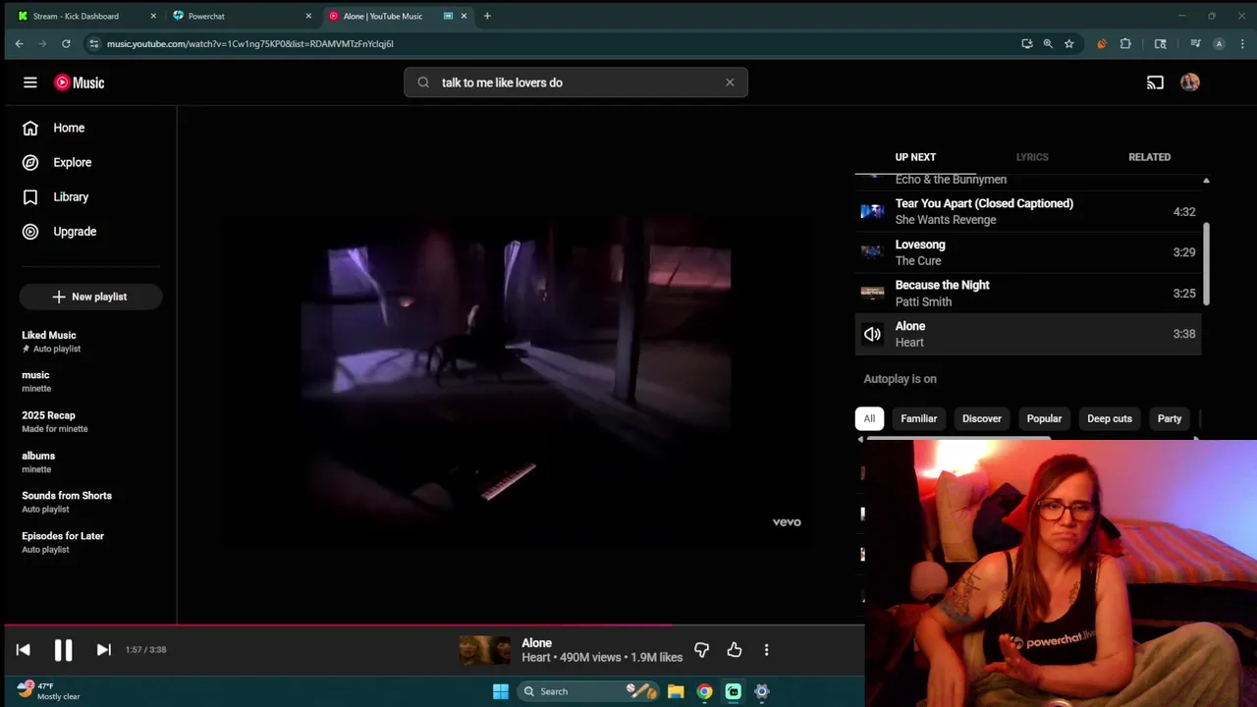The image size is (1257, 707).
Task: Skip to previous track
Action: (24, 649)
